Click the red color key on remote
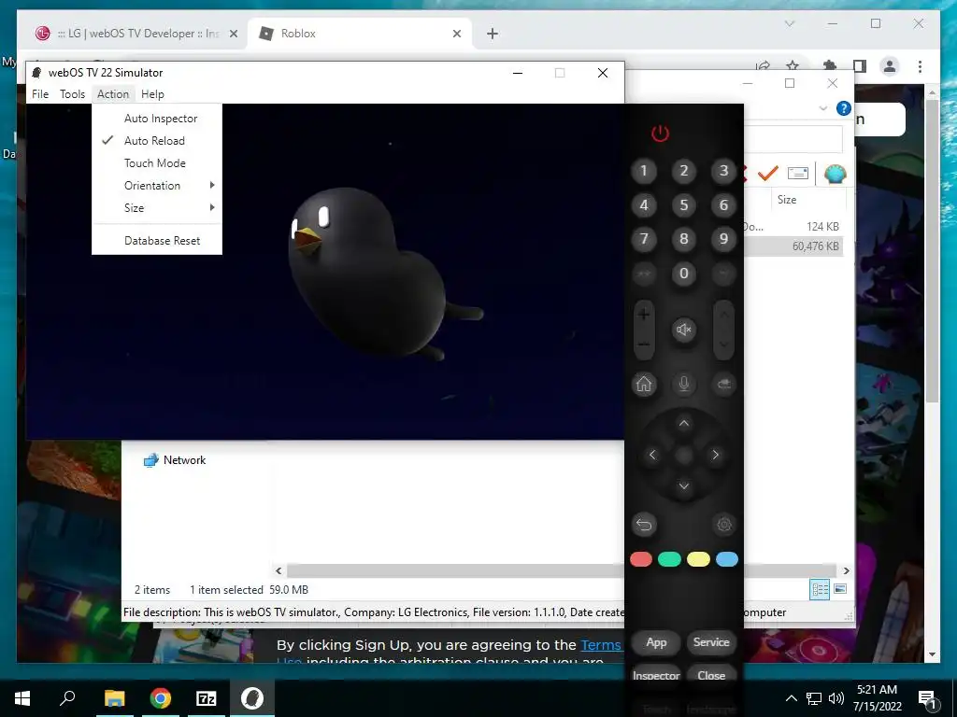The image size is (957, 717). tap(641, 559)
